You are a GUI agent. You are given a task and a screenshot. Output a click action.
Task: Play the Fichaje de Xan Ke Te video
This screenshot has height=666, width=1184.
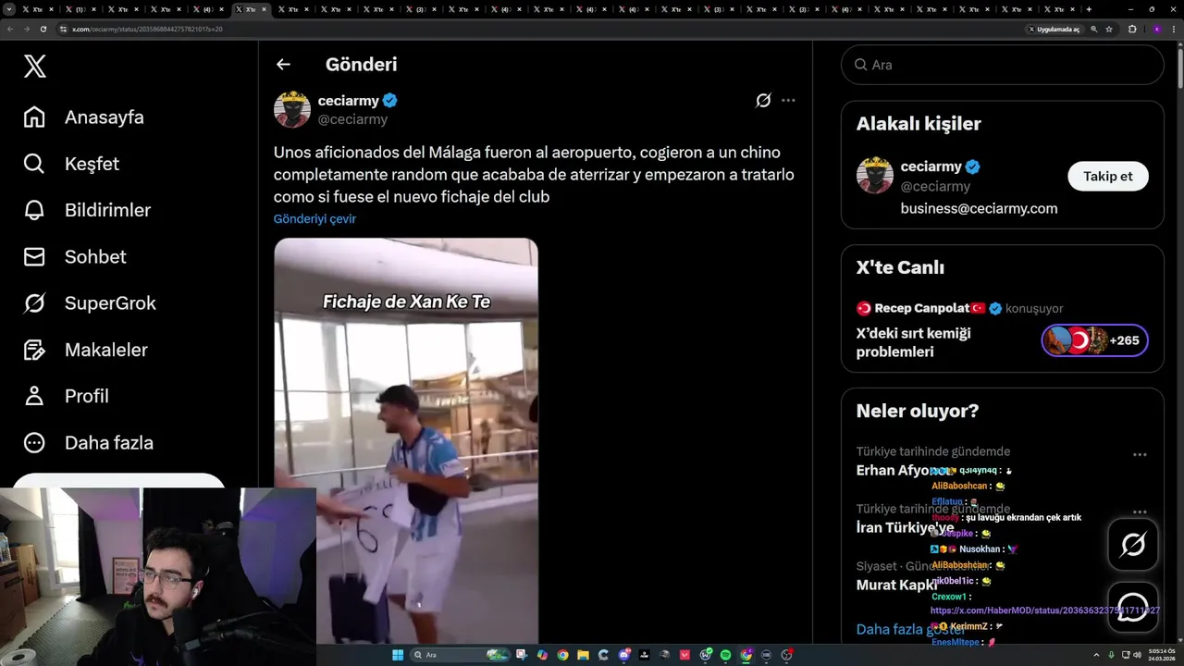[x=406, y=441]
